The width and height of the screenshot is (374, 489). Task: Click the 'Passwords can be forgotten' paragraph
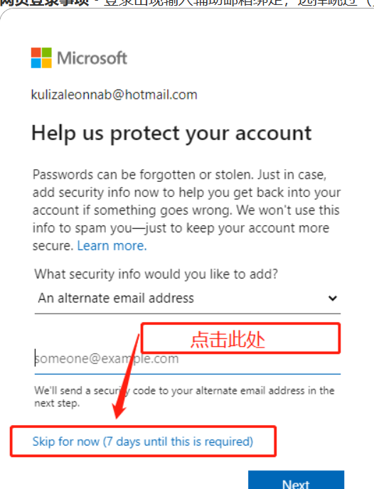coord(186,210)
